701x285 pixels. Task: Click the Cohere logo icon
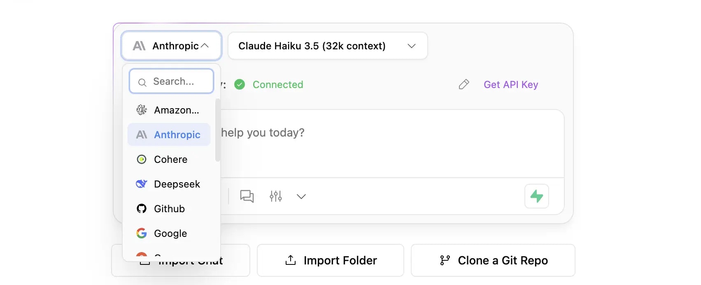click(x=141, y=159)
